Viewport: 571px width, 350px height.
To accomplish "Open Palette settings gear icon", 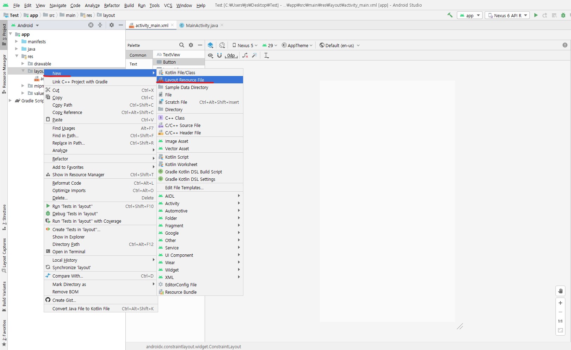I will (x=191, y=45).
